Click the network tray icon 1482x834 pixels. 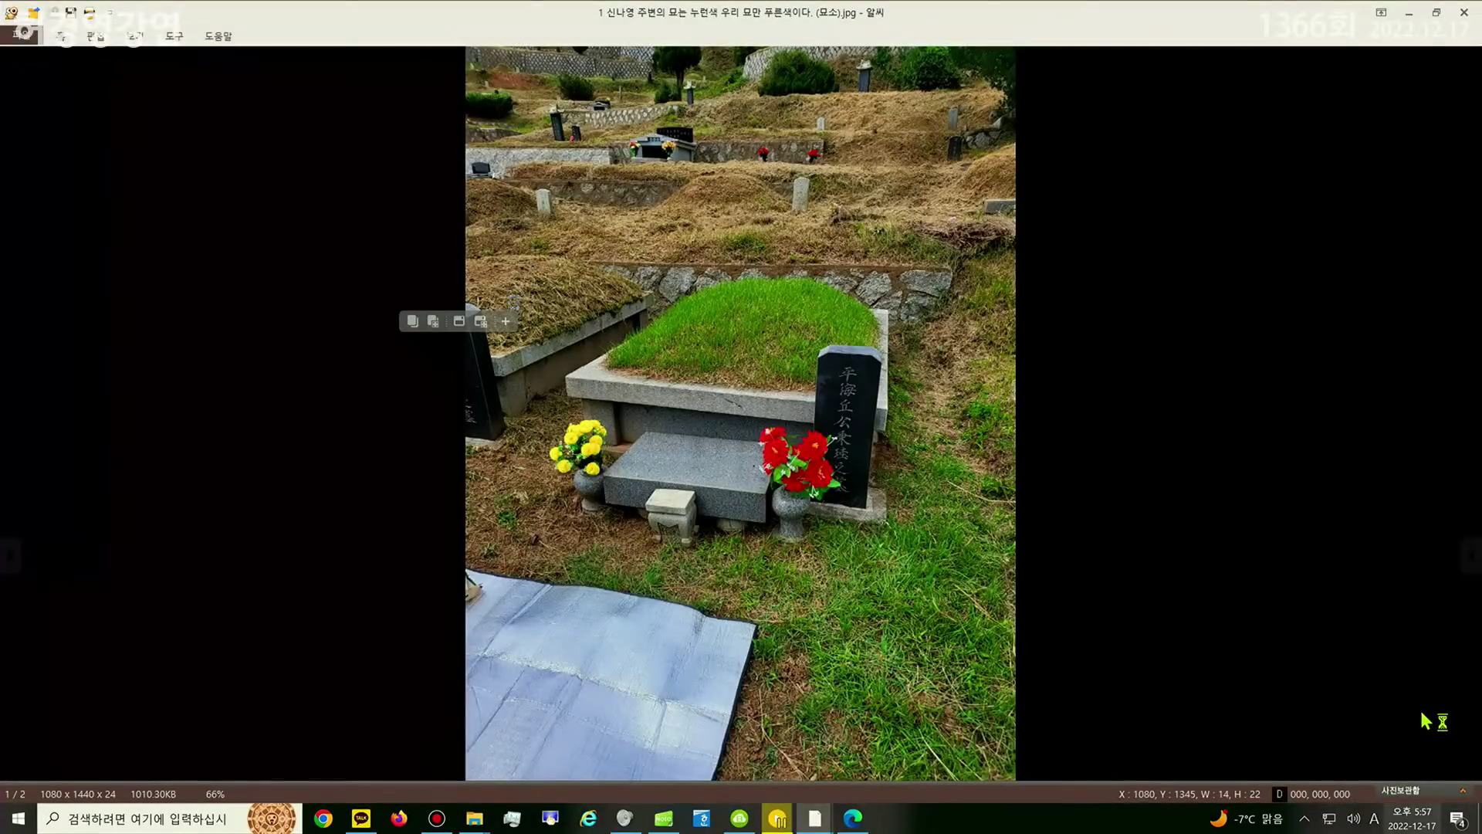1329,819
